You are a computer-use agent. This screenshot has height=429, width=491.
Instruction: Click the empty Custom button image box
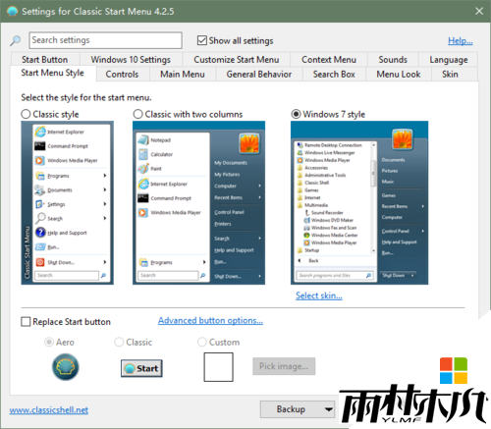[x=218, y=367]
